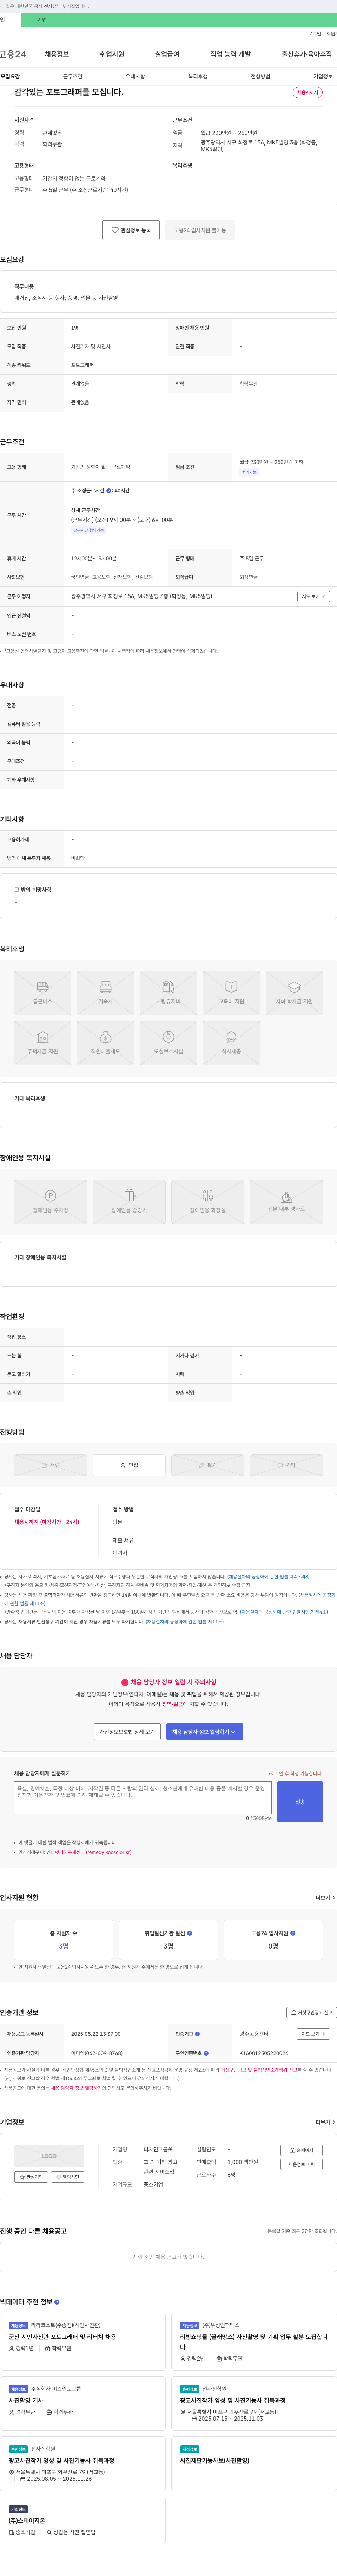Select 식사제공 meal icon tile

coord(231,1042)
